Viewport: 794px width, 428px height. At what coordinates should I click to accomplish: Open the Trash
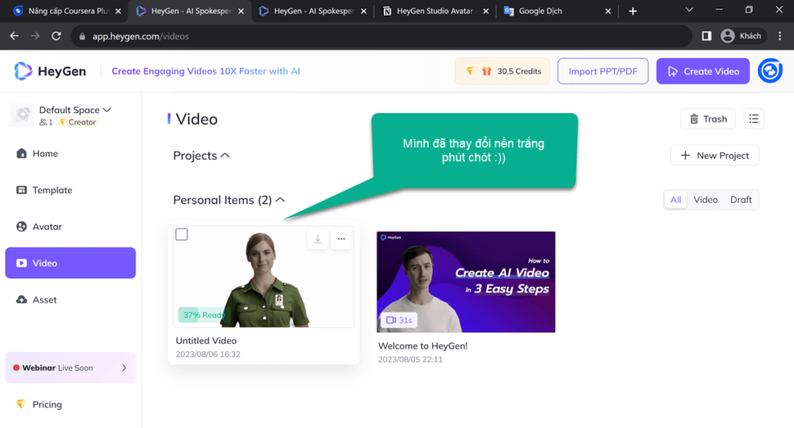coord(708,119)
